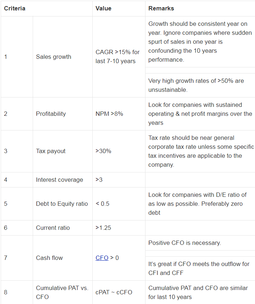Screen dimensions: 255x304
Task: Select the Profitability criteria cell
Action: (x=51, y=114)
